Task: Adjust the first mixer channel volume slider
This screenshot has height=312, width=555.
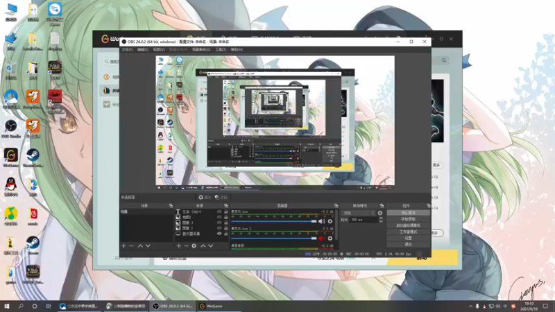Action: point(274,221)
